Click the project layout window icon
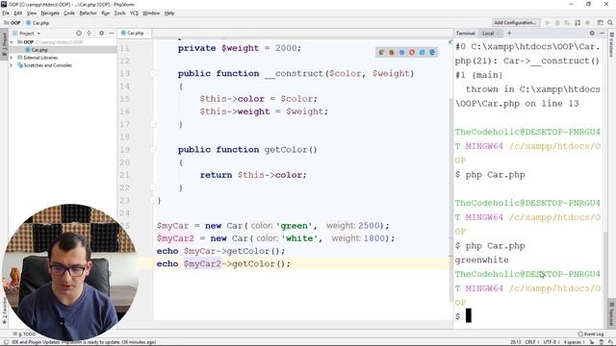The width and height of the screenshot is (616, 346). coord(600,23)
